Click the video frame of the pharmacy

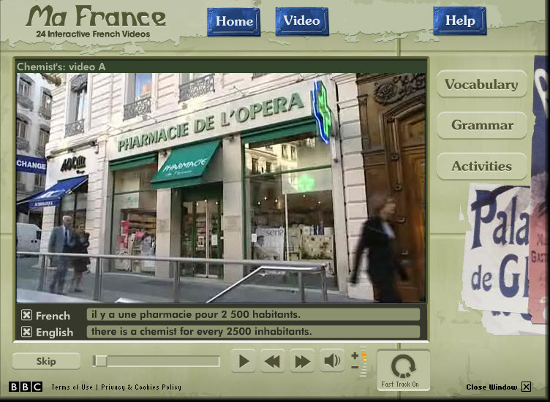(221, 188)
